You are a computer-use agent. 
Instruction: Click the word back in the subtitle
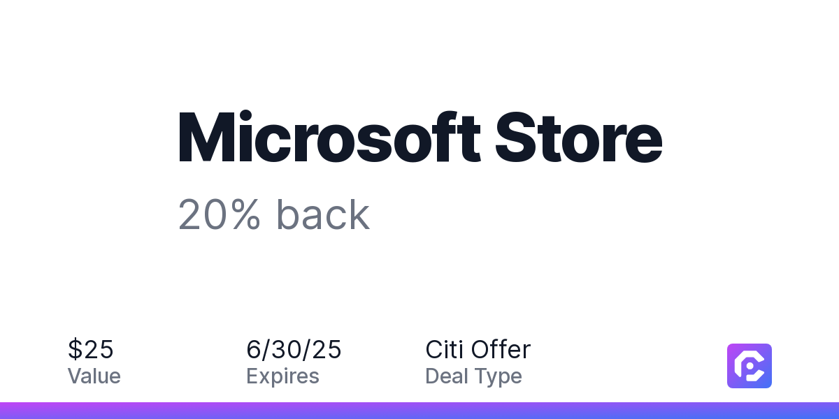click(323, 214)
